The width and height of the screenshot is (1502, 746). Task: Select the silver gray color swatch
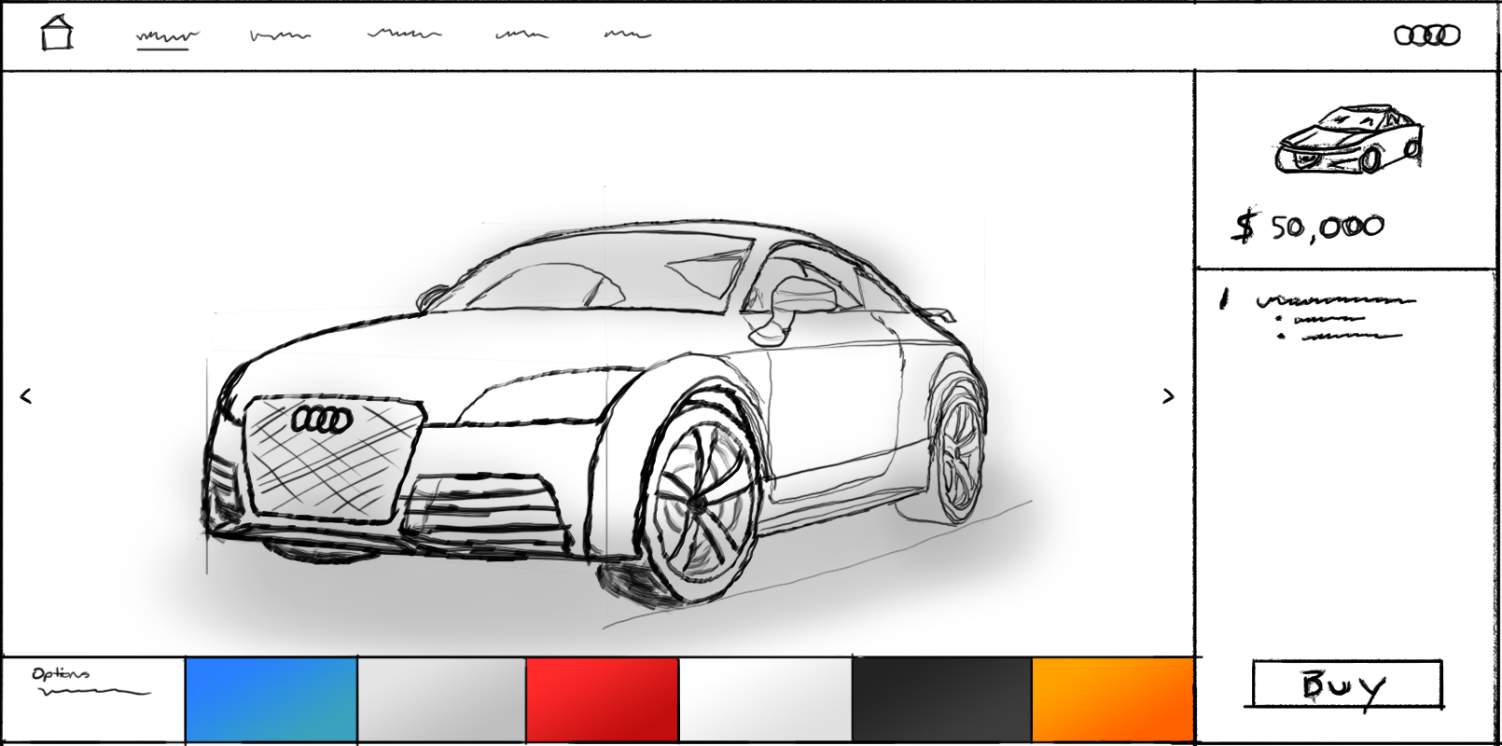pyautogui.click(x=441, y=700)
